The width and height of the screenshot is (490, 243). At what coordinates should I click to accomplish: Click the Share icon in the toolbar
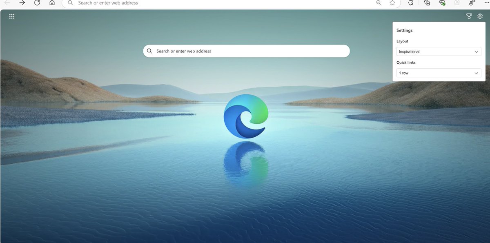[x=457, y=2]
